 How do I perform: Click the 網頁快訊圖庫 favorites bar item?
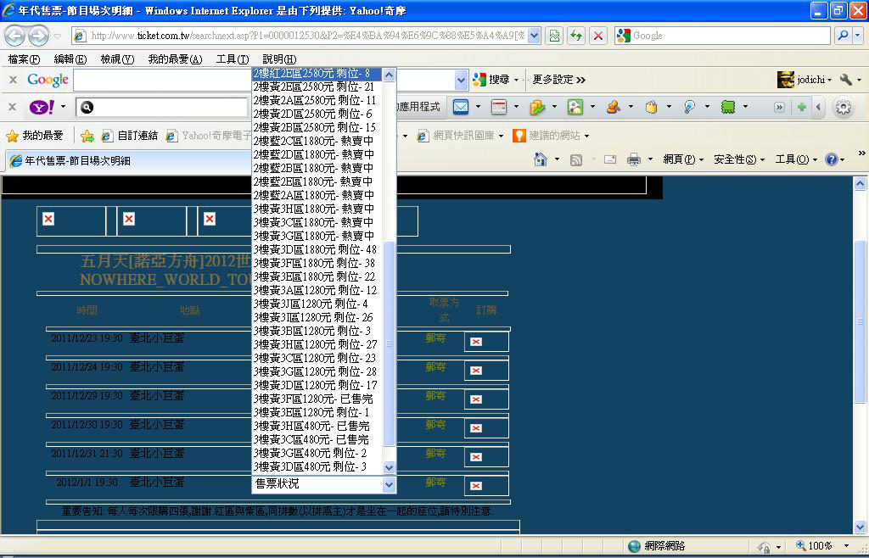click(459, 136)
